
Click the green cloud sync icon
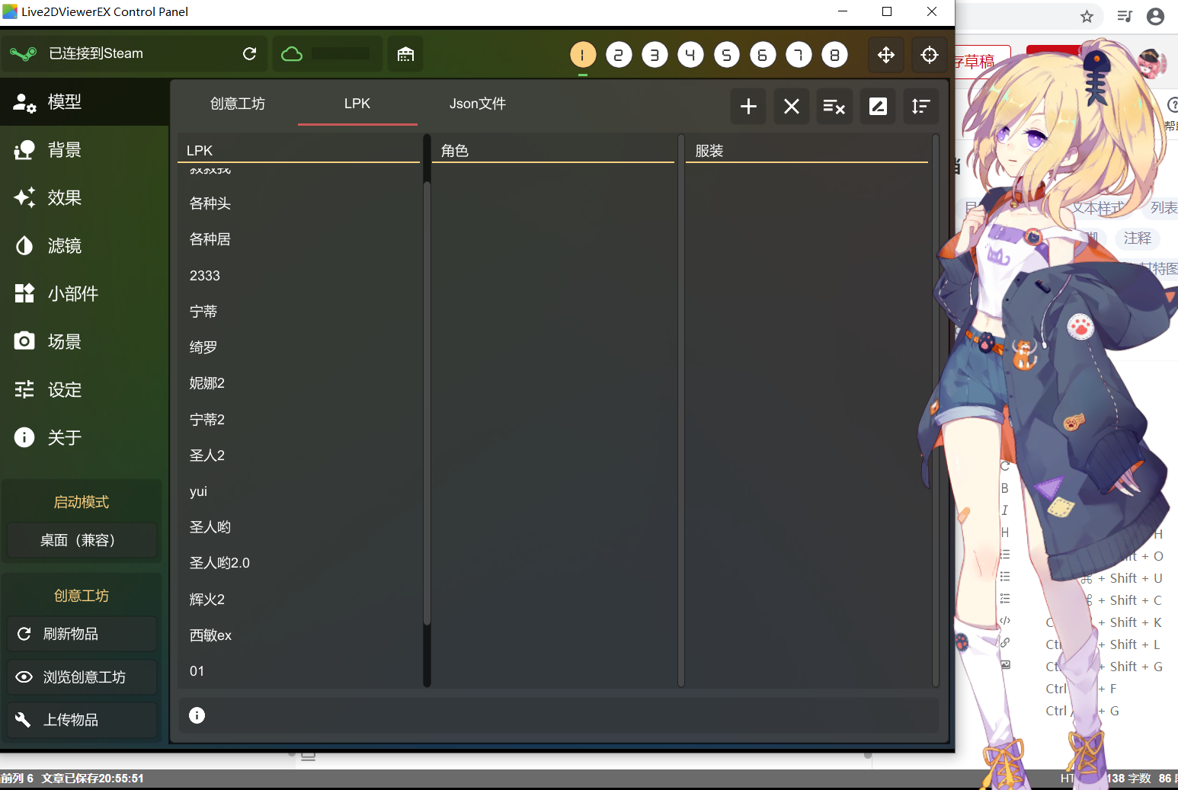[x=292, y=54]
